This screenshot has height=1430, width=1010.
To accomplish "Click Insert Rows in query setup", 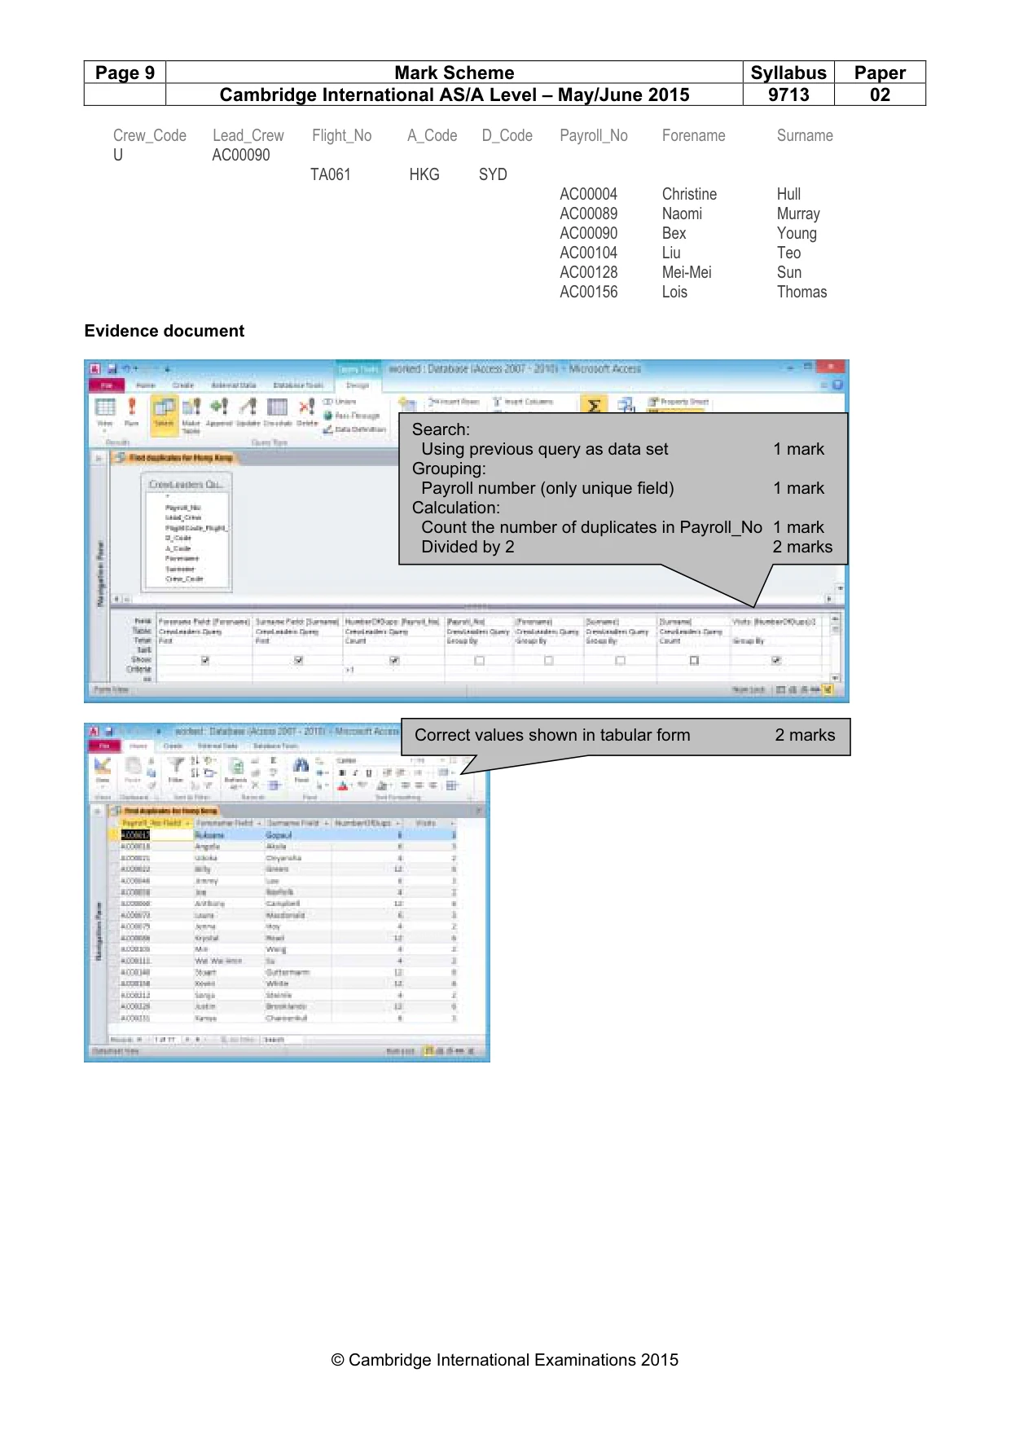I will [x=455, y=402].
